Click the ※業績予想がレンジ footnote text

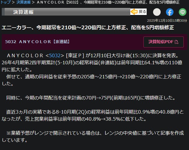click(93, 136)
